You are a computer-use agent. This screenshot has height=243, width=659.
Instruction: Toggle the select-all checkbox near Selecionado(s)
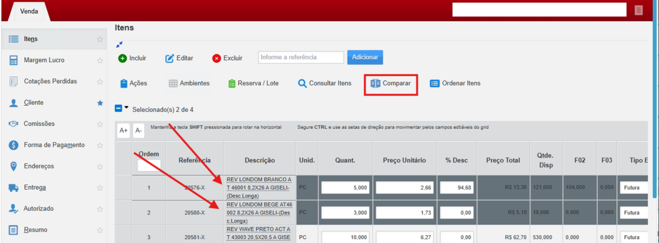pos(118,109)
